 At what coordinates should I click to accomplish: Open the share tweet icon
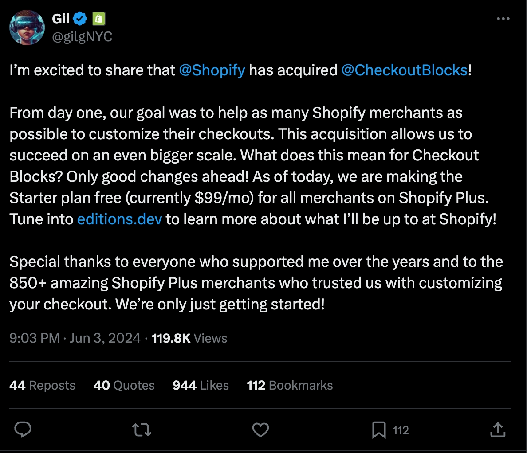[x=498, y=430]
